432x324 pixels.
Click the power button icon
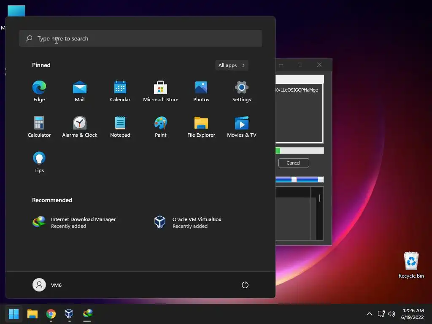click(245, 285)
